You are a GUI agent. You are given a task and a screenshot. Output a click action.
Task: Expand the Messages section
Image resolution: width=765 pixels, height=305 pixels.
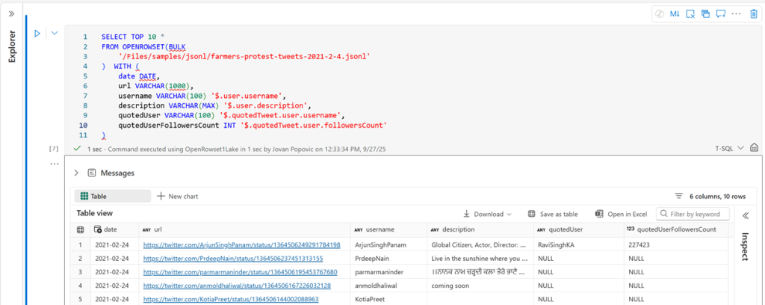[76, 173]
